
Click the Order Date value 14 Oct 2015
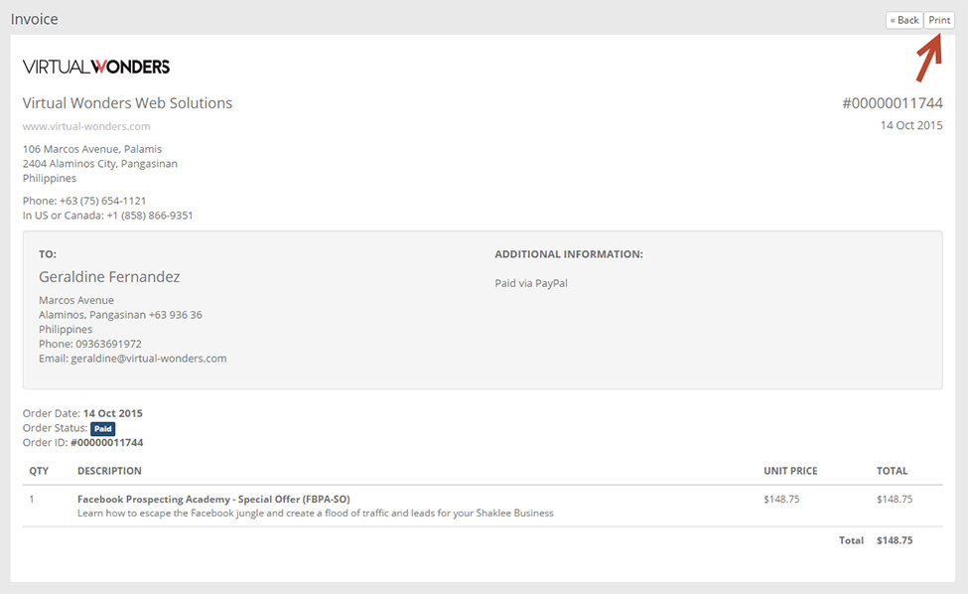113,413
